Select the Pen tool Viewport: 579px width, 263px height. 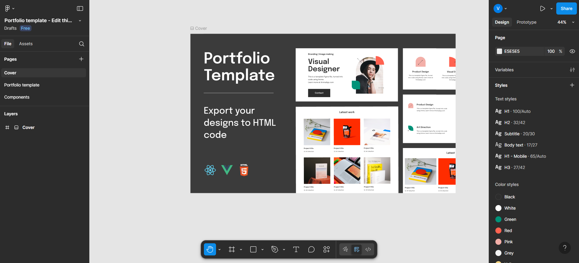click(x=275, y=249)
